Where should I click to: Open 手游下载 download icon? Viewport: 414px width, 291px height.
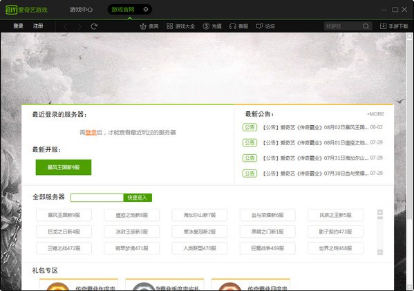click(x=383, y=26)
